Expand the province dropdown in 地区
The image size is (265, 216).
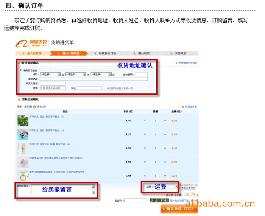pos(59,74)
